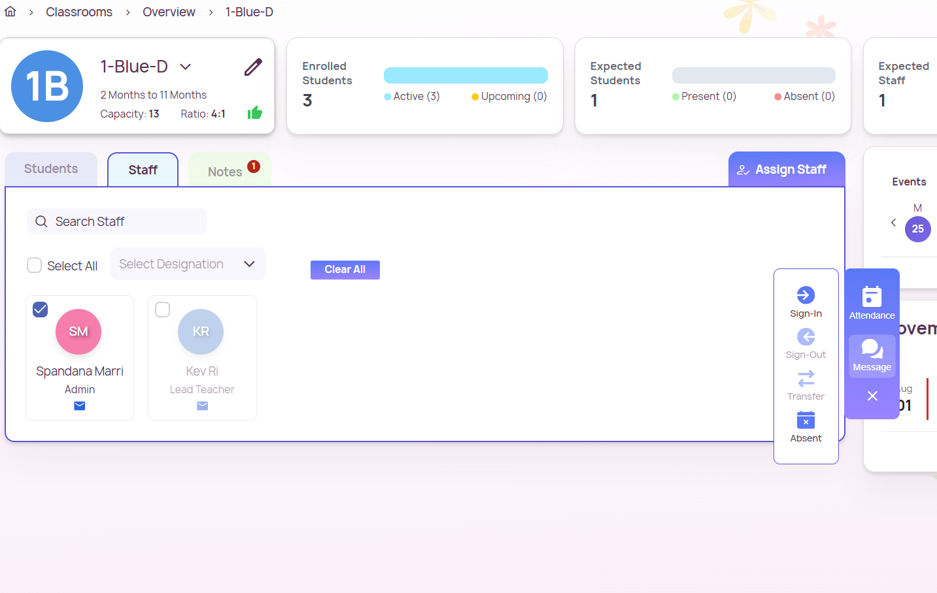Click the Clear All button
937x593 pixels.
pyautogui.click(x=345, y=270)
